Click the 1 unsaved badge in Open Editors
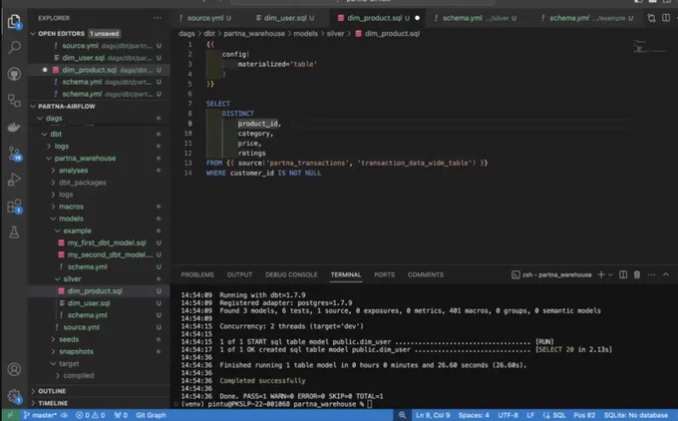This screenshot has height=421, width=678. [x=105, y=33]
